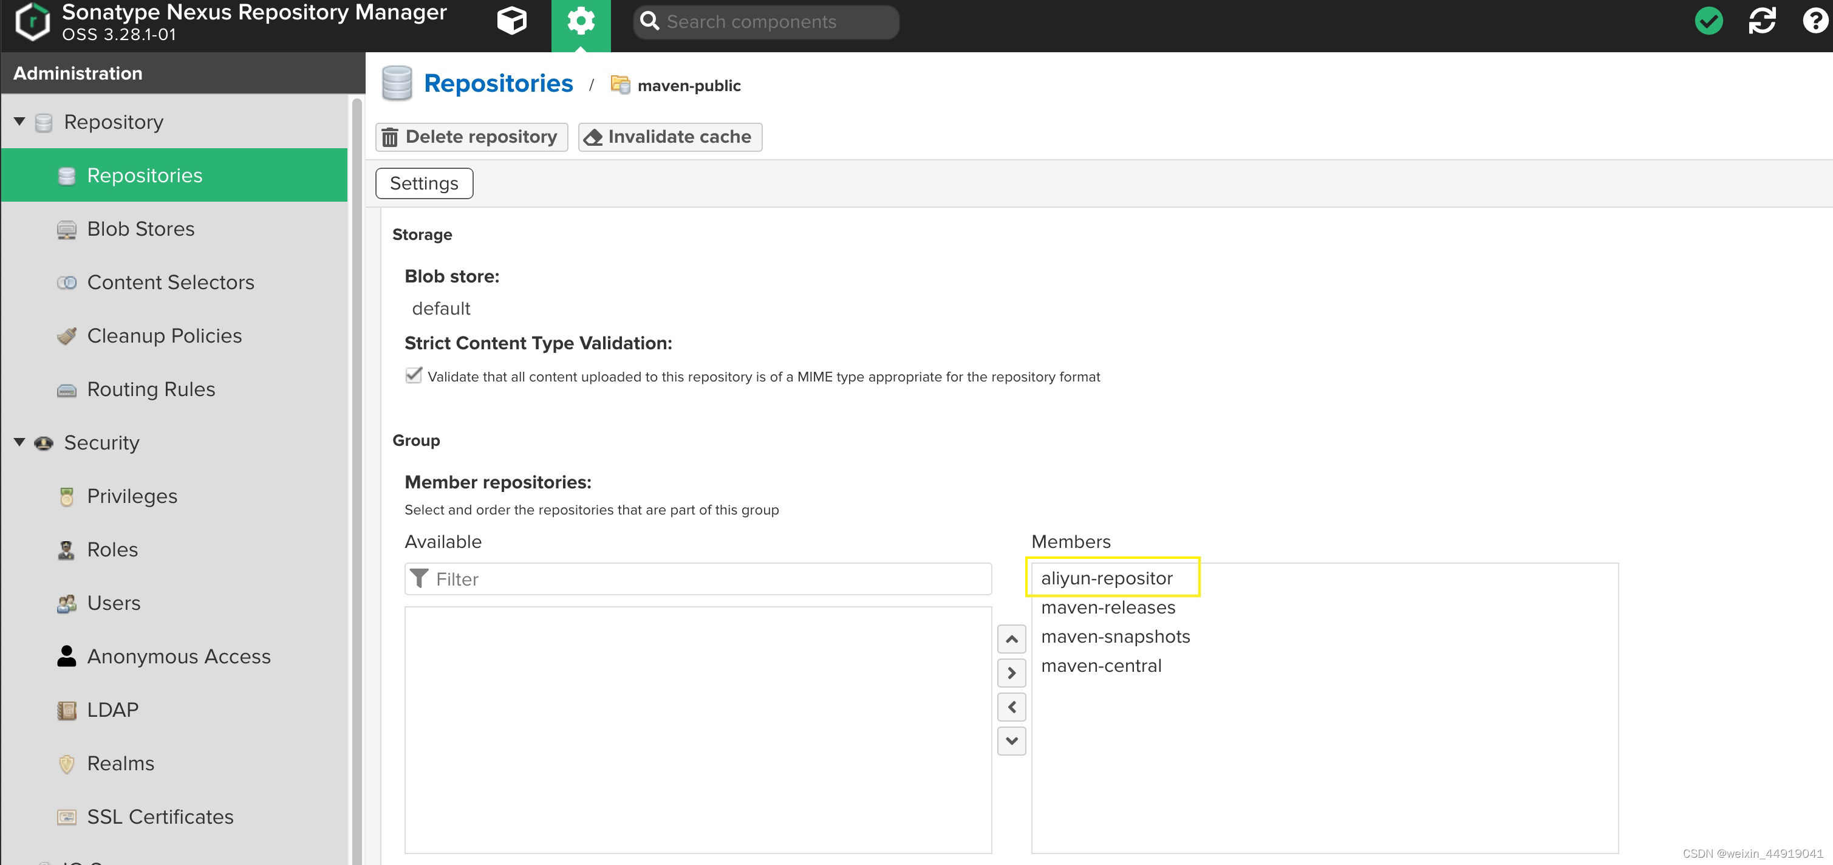Collapse the Repository tree section
The height and width of the screenshot is (865, 1833).
coord(20,121)
